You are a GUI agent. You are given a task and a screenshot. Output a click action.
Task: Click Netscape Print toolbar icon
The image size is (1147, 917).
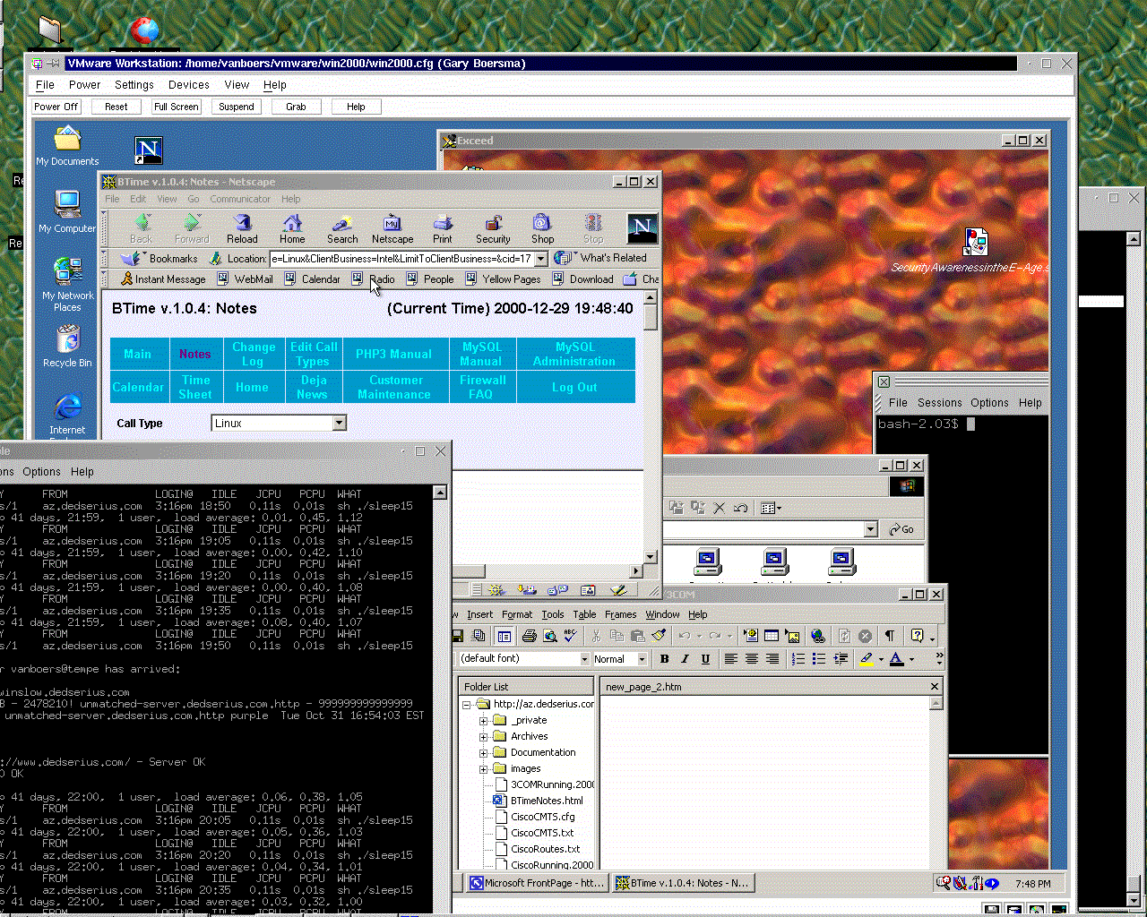coord(443,223)
